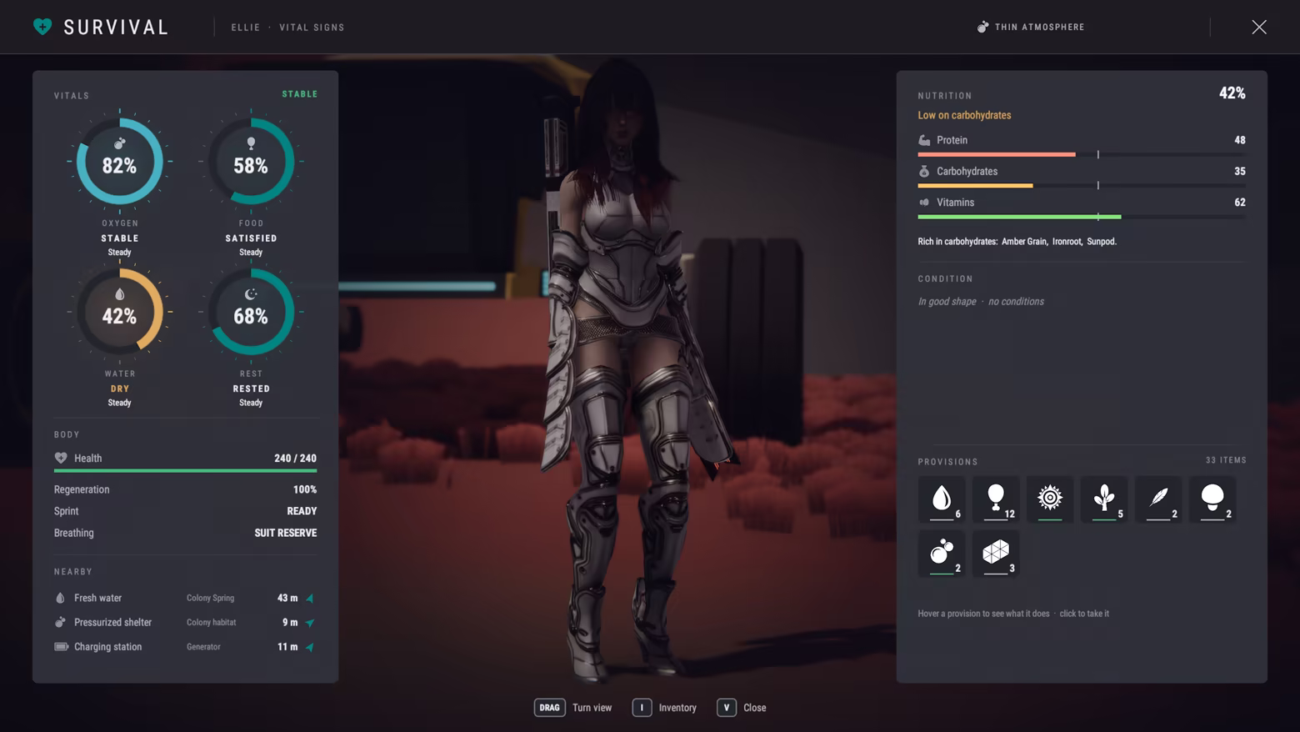Click the Health progress bar
This screenshot has width=1300, height=732.
coord(185,470)
